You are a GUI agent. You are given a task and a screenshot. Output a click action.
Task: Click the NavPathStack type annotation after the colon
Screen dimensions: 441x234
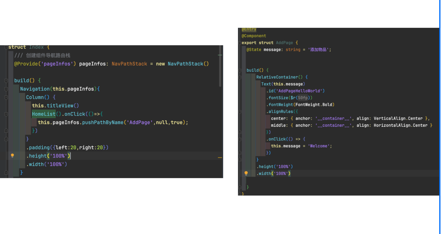[129, 64]
